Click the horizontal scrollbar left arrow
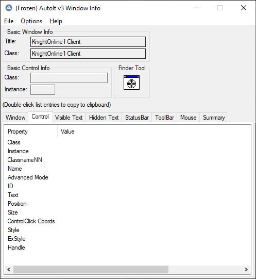The height and width of the screenshot is (279, 256). point(9,270)
